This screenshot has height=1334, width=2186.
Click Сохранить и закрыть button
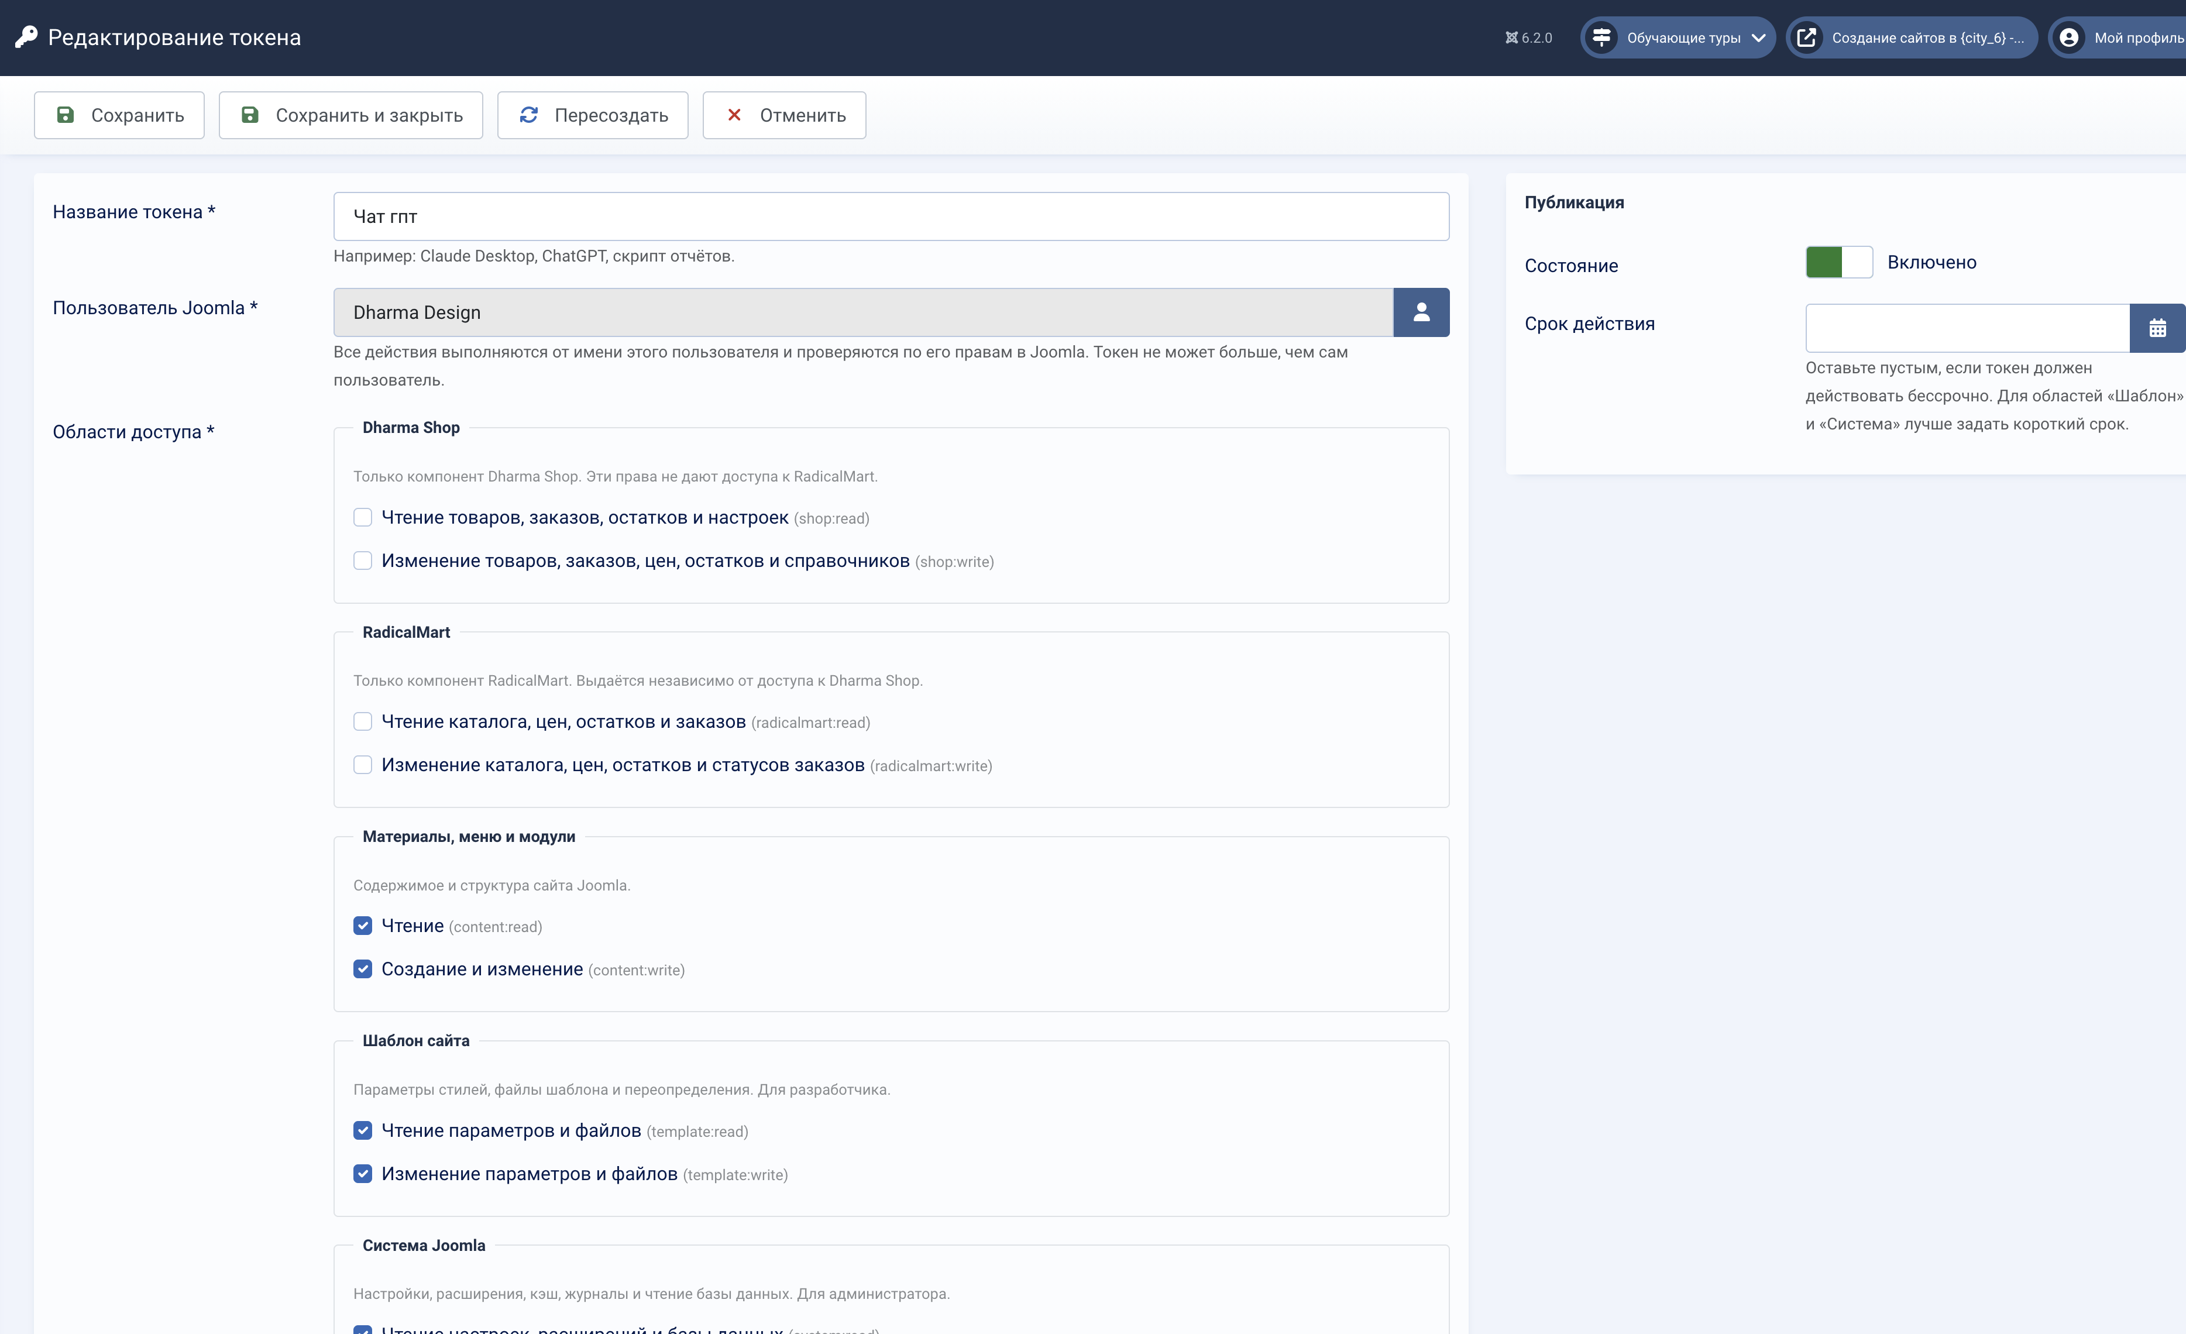[x=350, y=115]
